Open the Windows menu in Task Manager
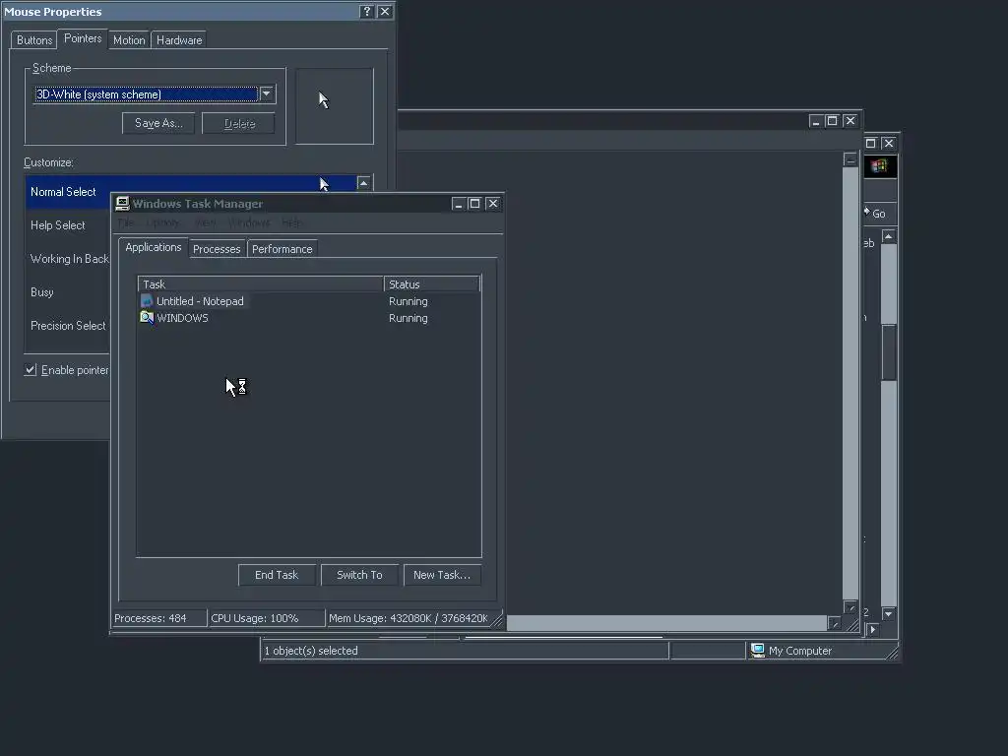This screenshot has height=756, width=1008. (249, 222)
